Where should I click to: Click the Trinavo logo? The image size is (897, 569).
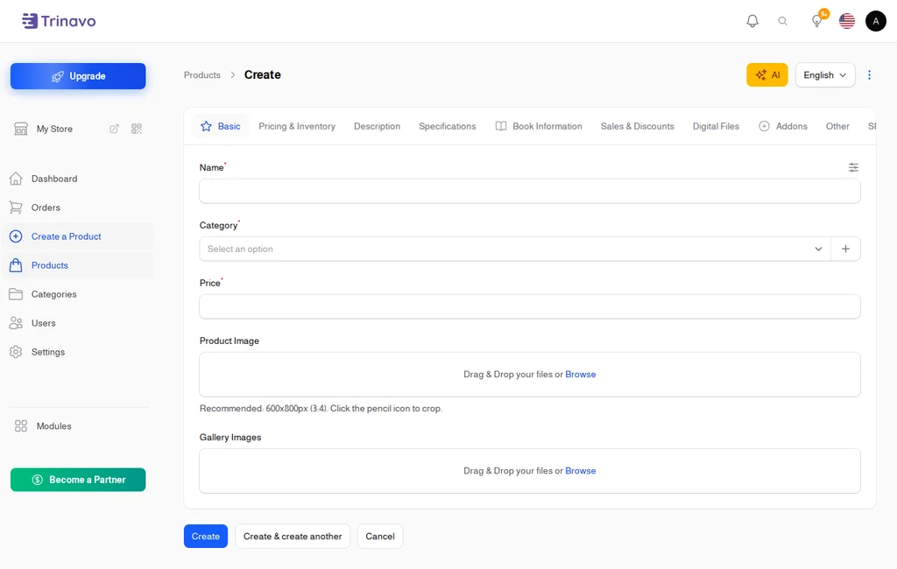pos(59,21)
